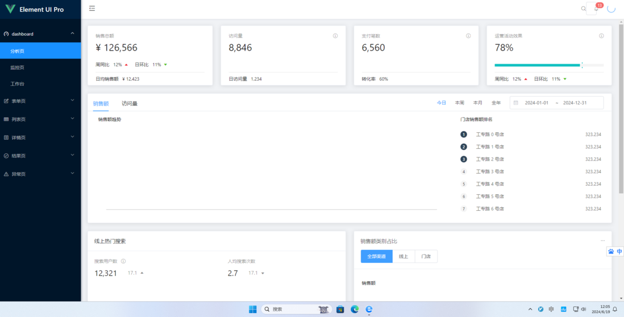
Task: Click the 详情页 sidebar icon
Action: pyautogui.click(x=6, y=137)
